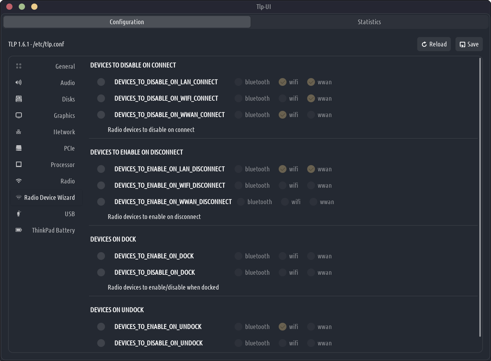Select the Audio speaker icon in sidebar
The width and height of the screenshot is (491, 361).
pos(19,83)
